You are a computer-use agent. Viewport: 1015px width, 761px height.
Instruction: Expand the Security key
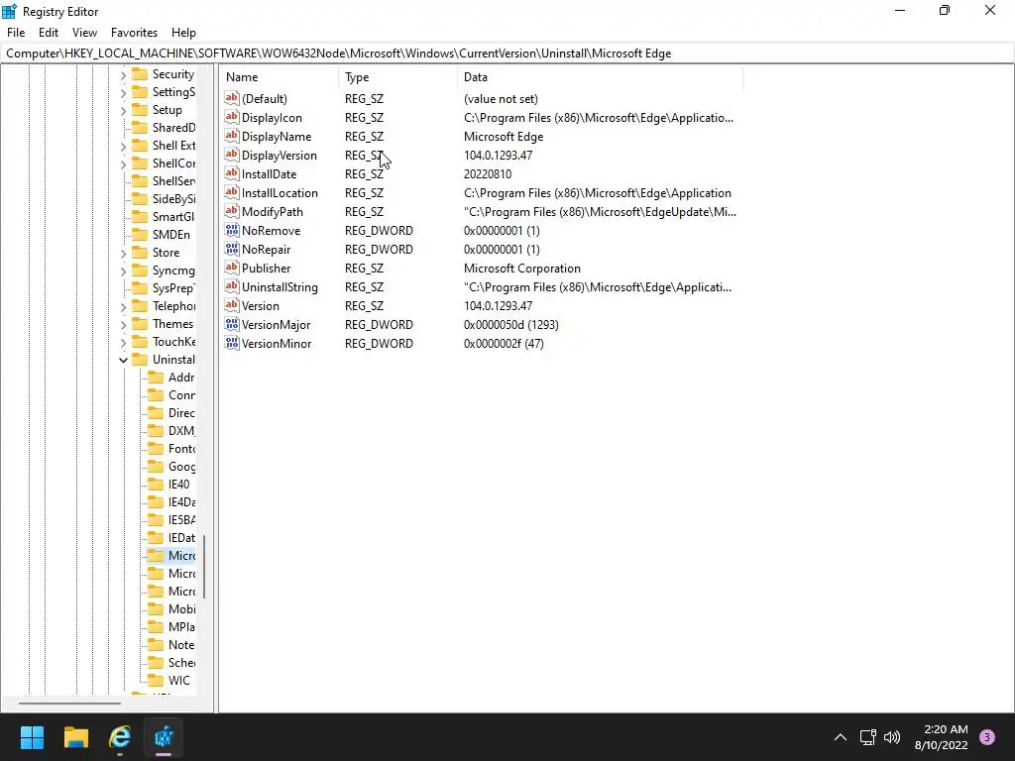[x=123, y=74]
